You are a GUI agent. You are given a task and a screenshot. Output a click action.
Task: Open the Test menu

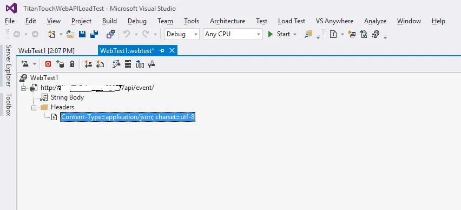tap(262, 21)
